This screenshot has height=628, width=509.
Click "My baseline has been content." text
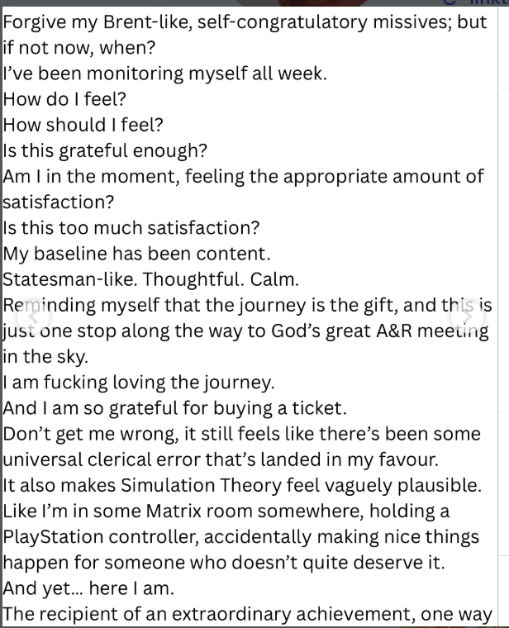(x=136, y=253)
